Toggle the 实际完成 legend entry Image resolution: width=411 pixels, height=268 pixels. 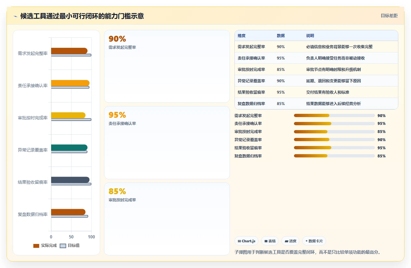click(45, 246)
